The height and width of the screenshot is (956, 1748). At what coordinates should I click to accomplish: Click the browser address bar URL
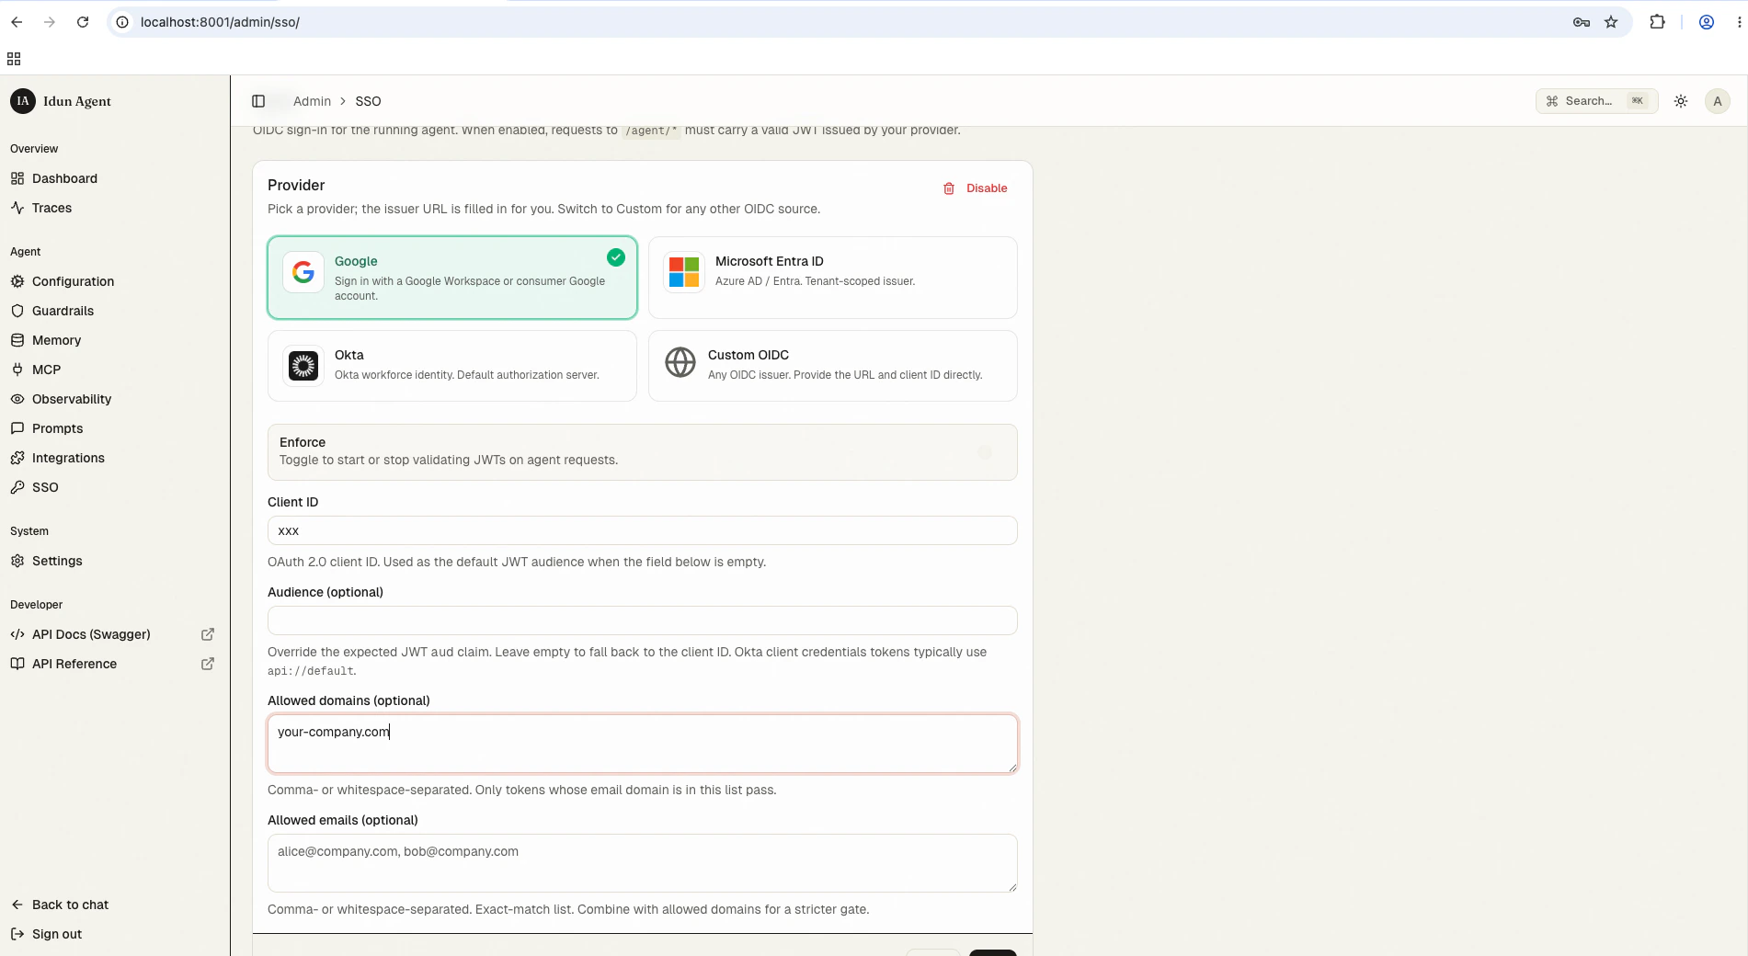point(220,22)
